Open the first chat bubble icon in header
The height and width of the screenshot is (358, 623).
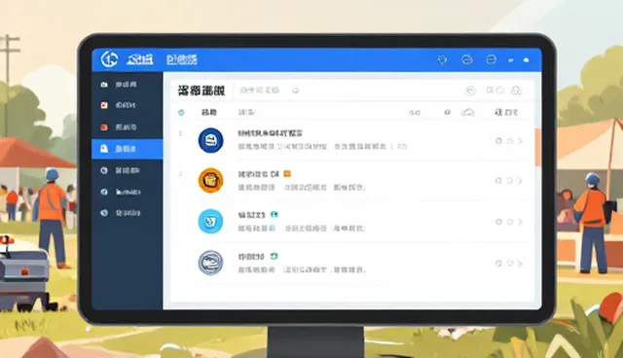coord(467,60)
